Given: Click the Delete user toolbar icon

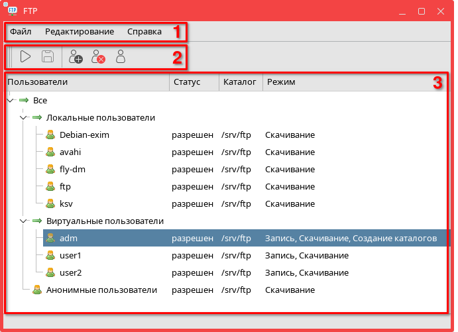Looking at the screenshot, I should (98, 57).
